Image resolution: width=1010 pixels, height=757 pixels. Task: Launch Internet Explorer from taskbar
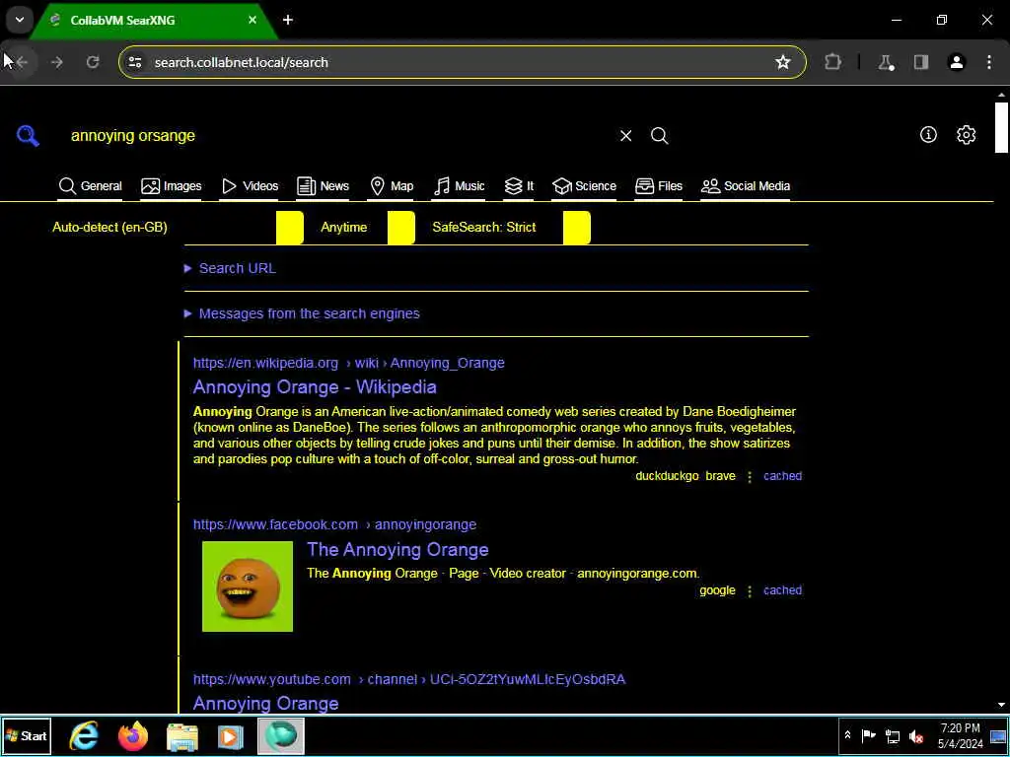point(84,735)
